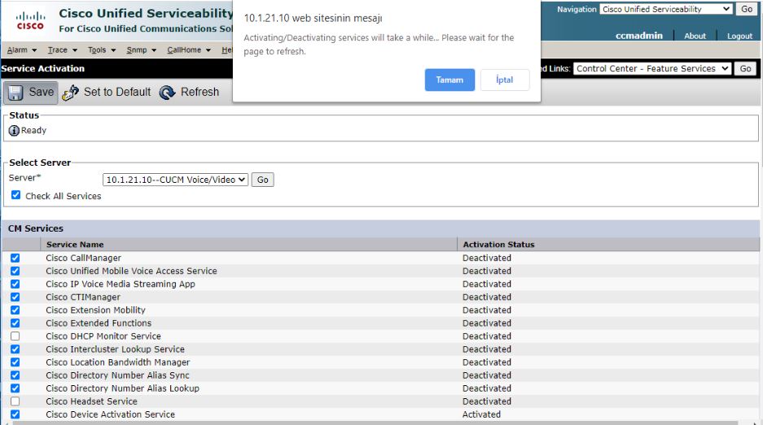Open the Server selection dropdown

click(x=175, y=180)
